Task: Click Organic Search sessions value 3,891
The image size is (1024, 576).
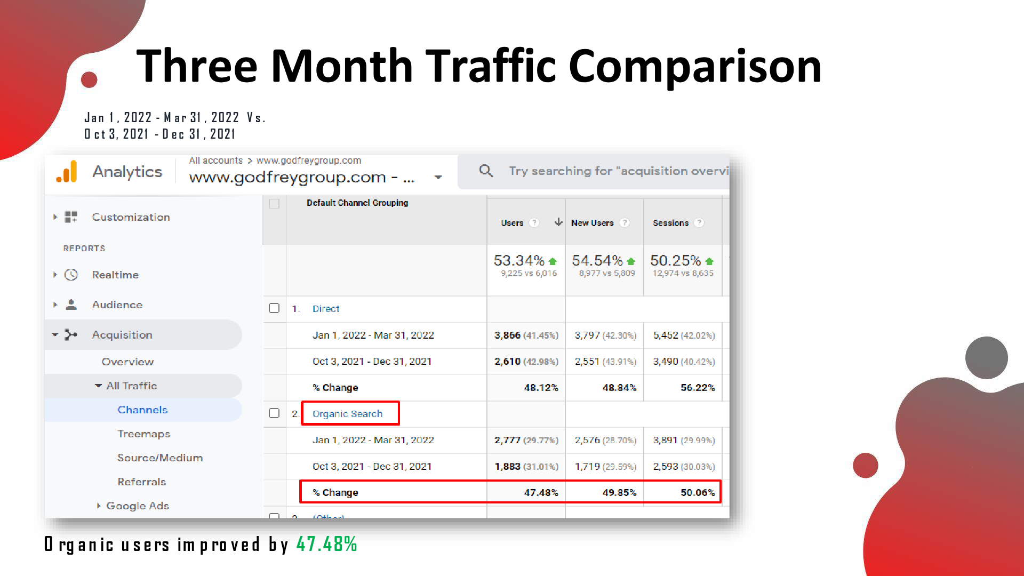Action: point(665,441)
